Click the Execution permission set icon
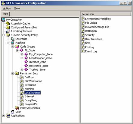The height and width of the screenshot is (124, 133). pos(22,85)
